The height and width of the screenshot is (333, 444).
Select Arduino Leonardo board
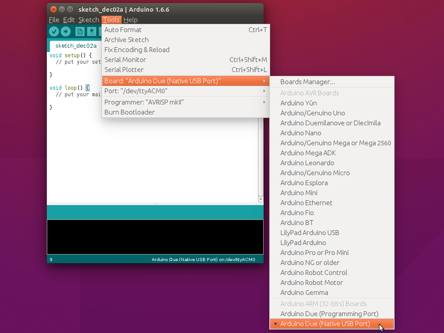coord(332,163)
